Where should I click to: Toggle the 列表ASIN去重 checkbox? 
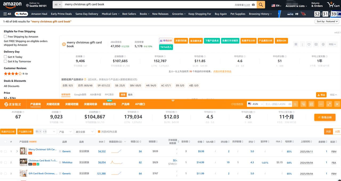(x=99, y=132)
